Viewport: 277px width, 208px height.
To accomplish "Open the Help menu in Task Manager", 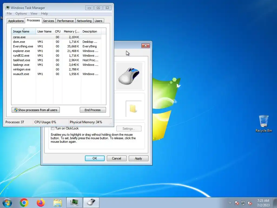I will 44,14.
